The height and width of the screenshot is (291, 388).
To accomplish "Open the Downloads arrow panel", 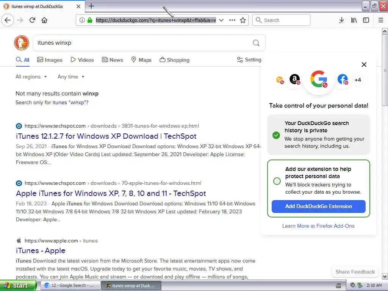I will pos(341,20).
